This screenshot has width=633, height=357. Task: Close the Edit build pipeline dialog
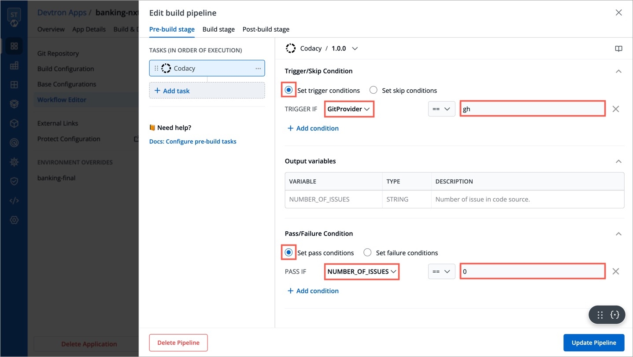(x=618, y=13)
